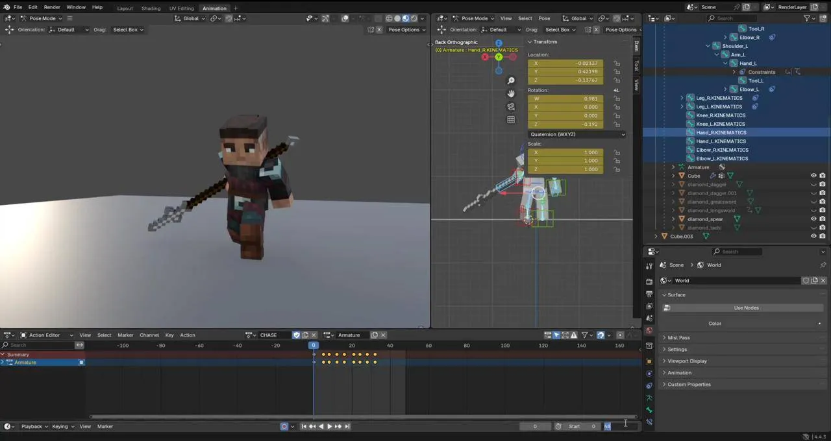This screenshot has width=831, height=441.
Task: Open Keying popover in timeline
Action: pos(62,426)
